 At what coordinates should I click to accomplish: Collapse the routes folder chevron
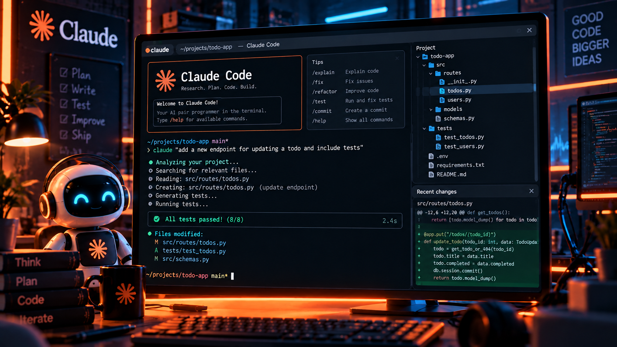click(431, 73)
